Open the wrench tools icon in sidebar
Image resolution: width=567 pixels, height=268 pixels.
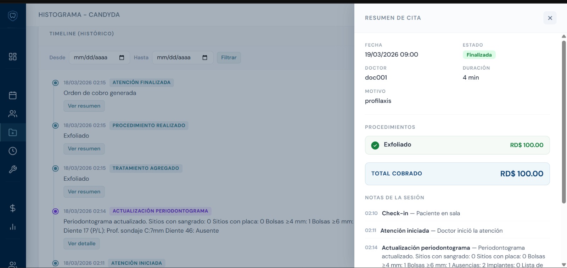tap(13, 170)
